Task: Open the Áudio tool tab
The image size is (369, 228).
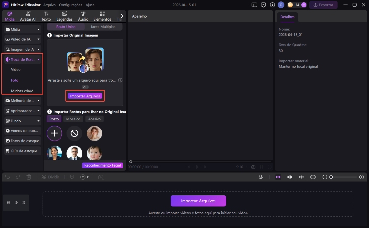Action: pos(83,16)
